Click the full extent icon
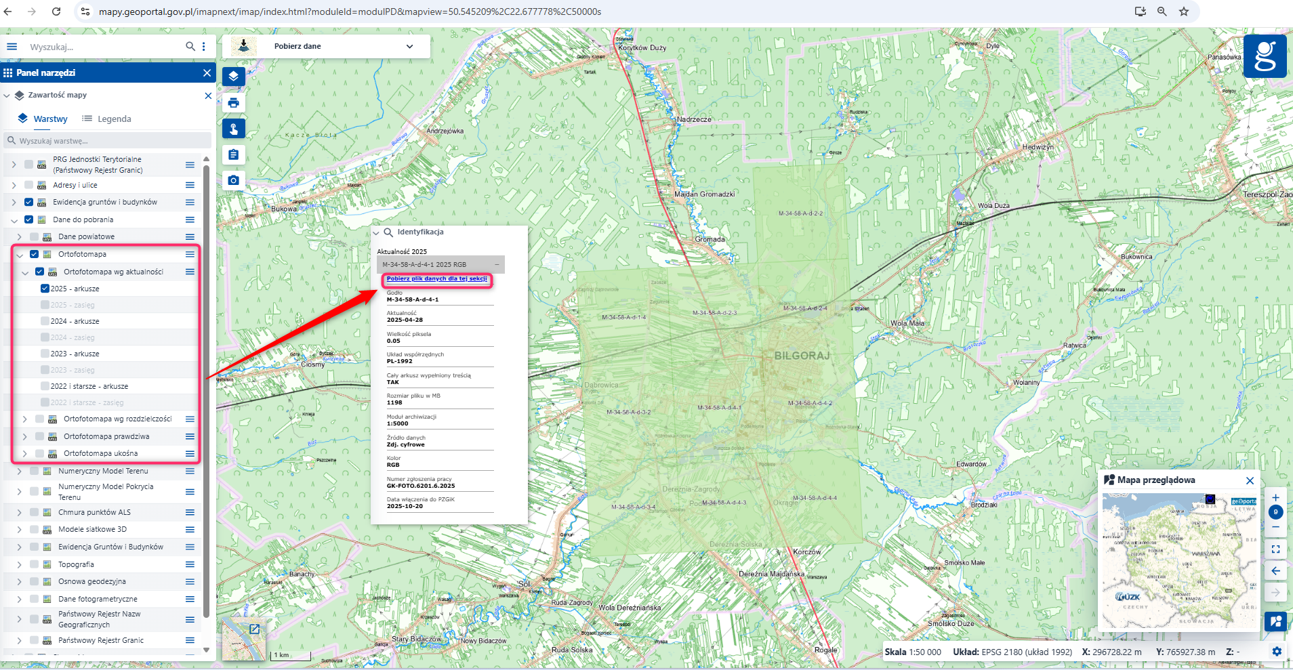Viewport: 1293px width, 670px height. point(1275,549)
